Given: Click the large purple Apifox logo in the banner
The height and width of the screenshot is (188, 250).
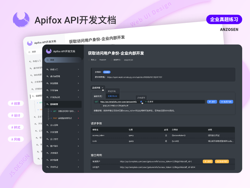Looking at the screenshot, I should coord(21,19).
